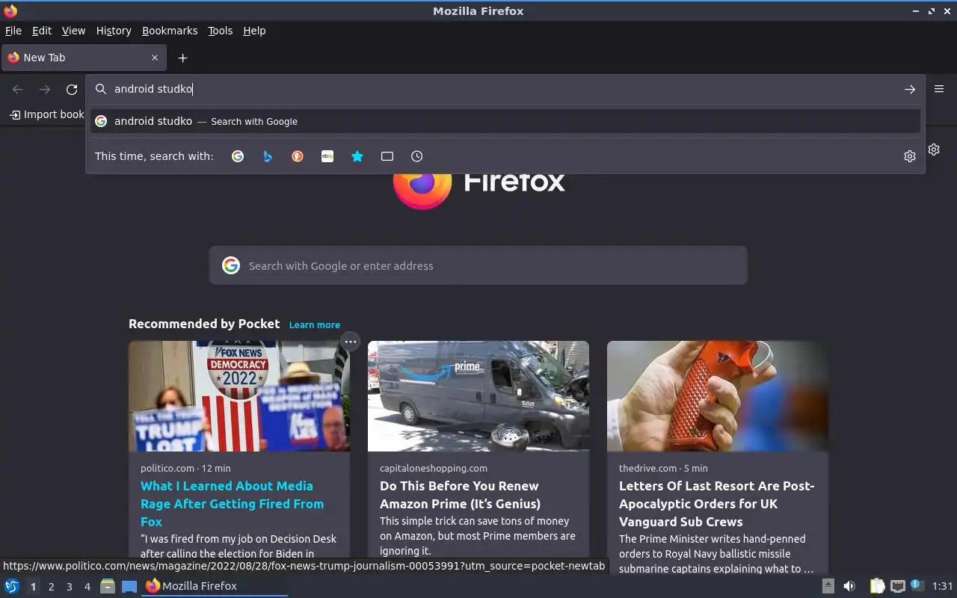
Task: Open new tab personalize gear icon
Action: (x=934, y=149)
